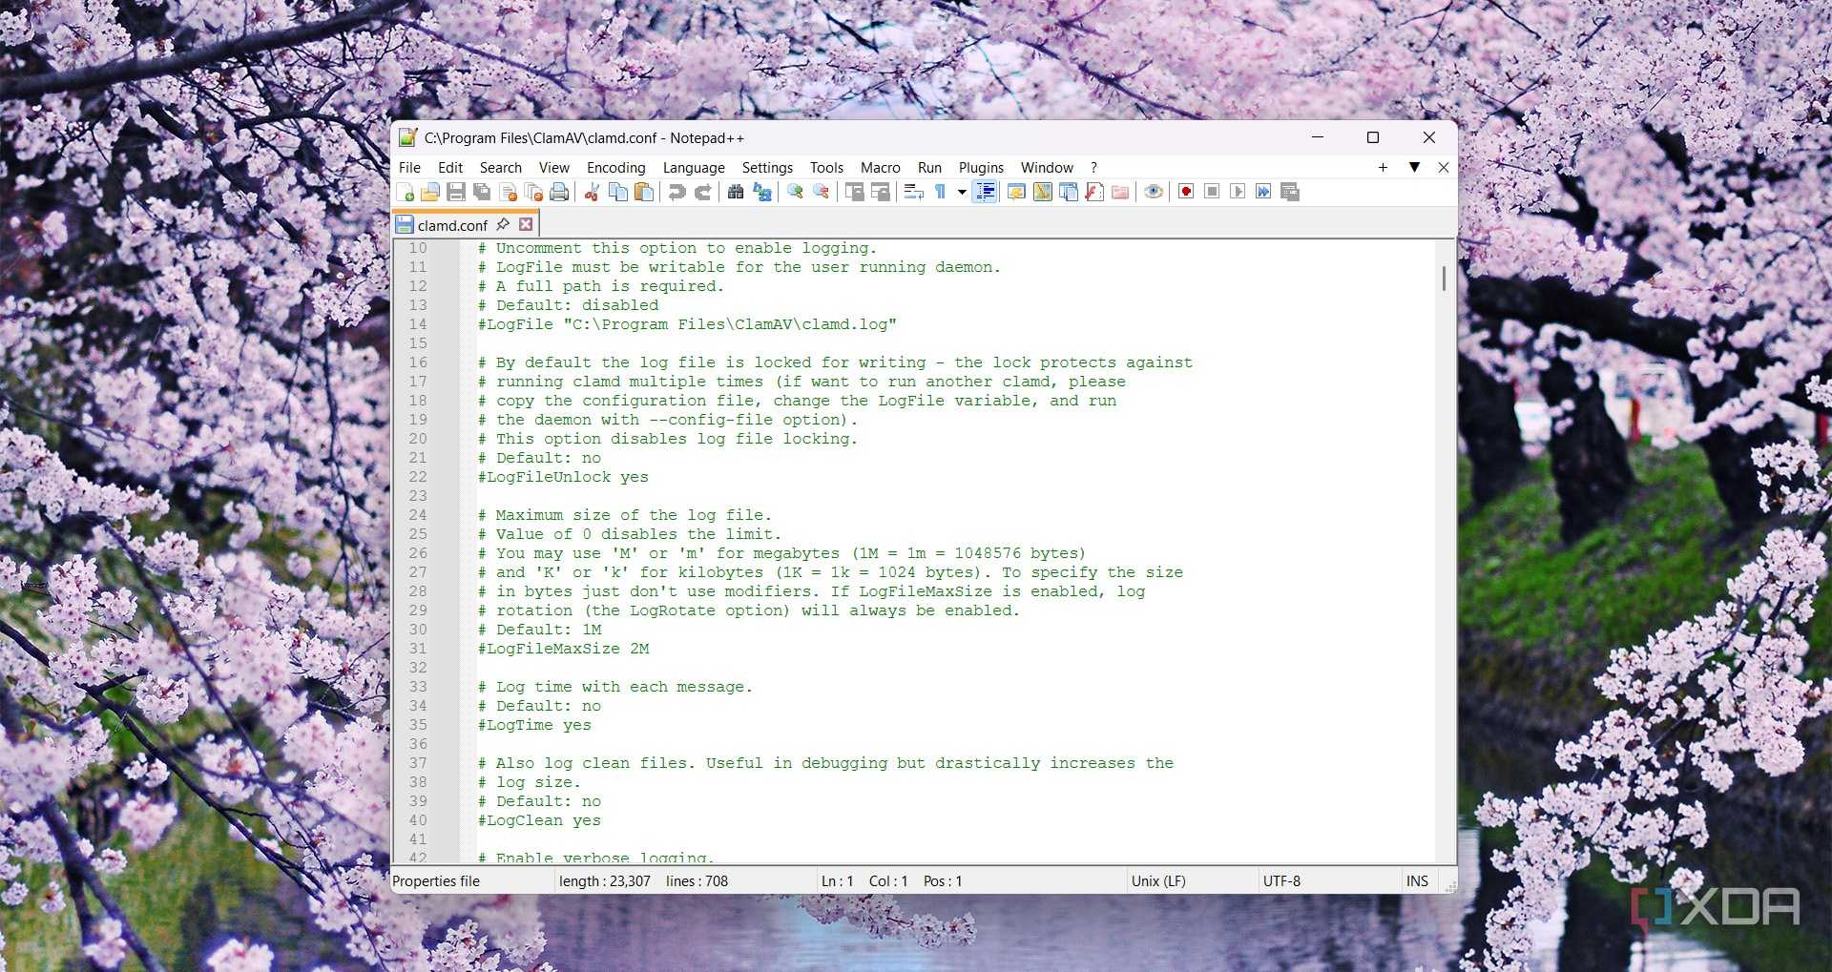Run macro multiple times

point(1263,193)
